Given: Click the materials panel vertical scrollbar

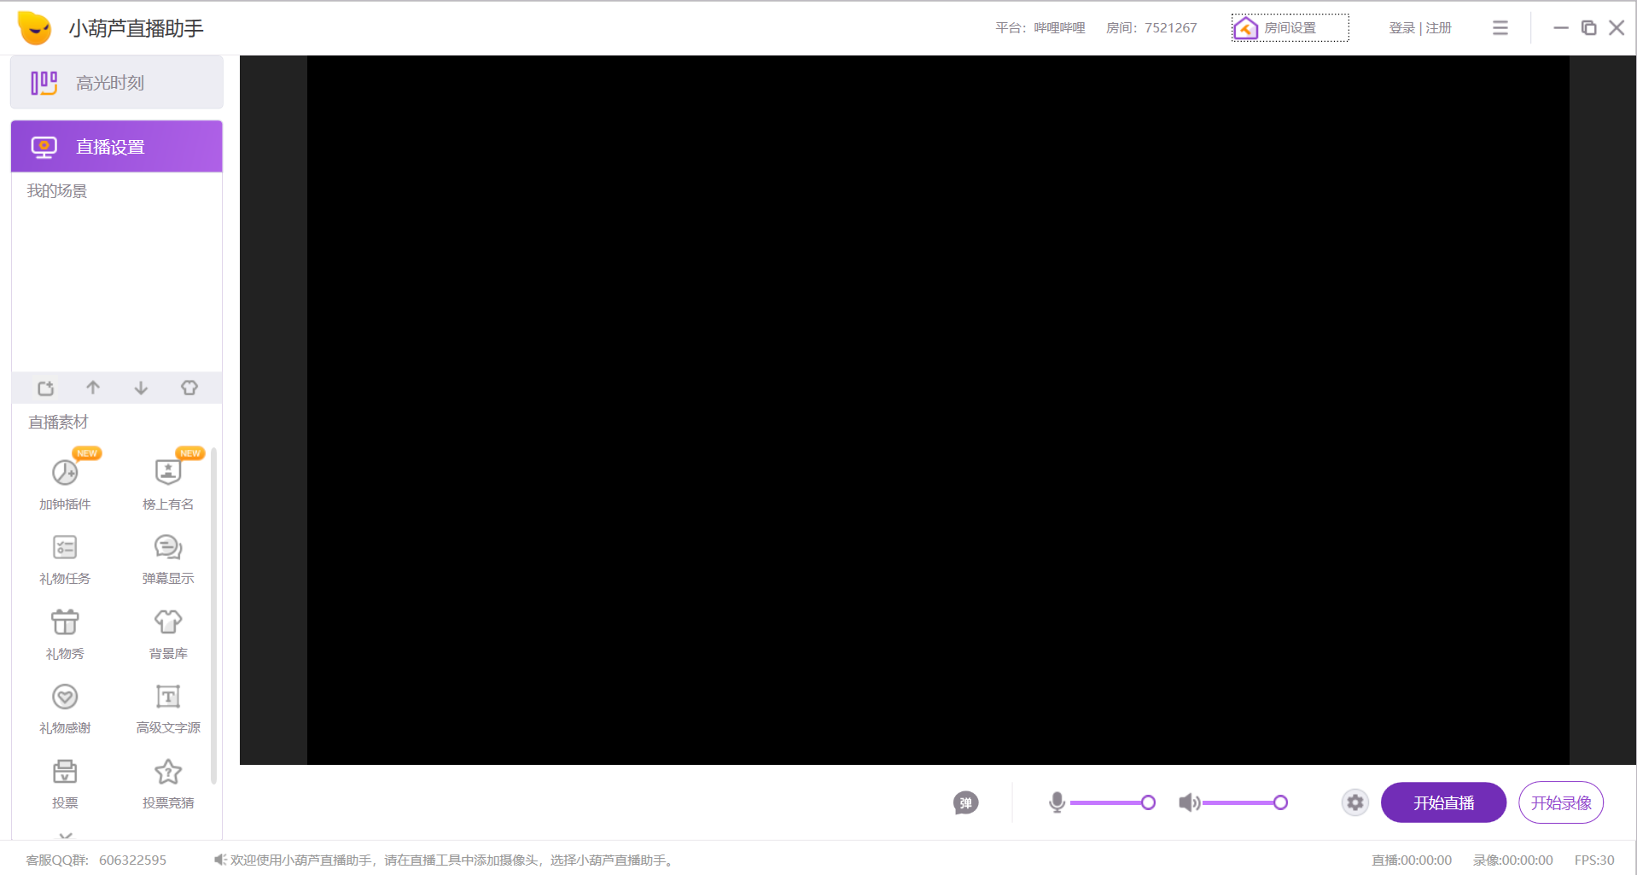Looking at the screenshot, I should point(213,615).
